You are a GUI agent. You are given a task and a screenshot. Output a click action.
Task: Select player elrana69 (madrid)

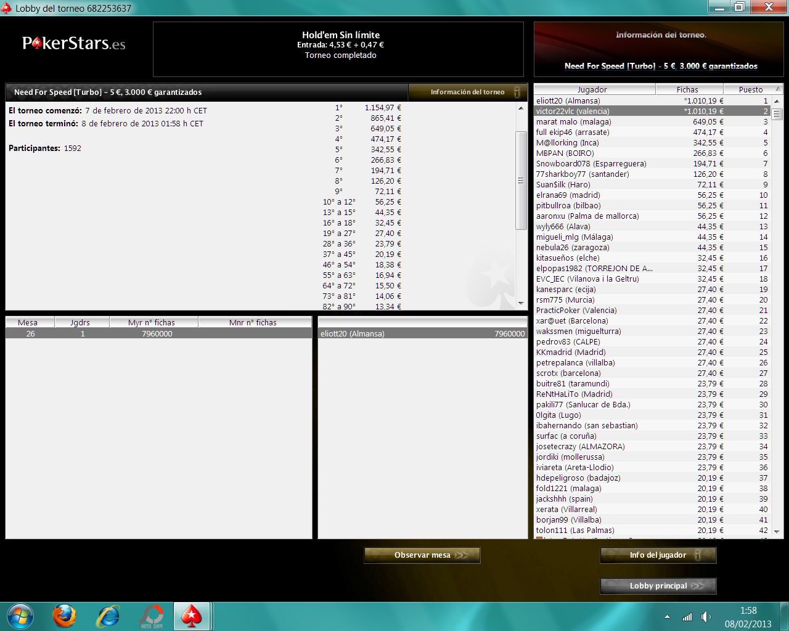click(x=652, y=195)
